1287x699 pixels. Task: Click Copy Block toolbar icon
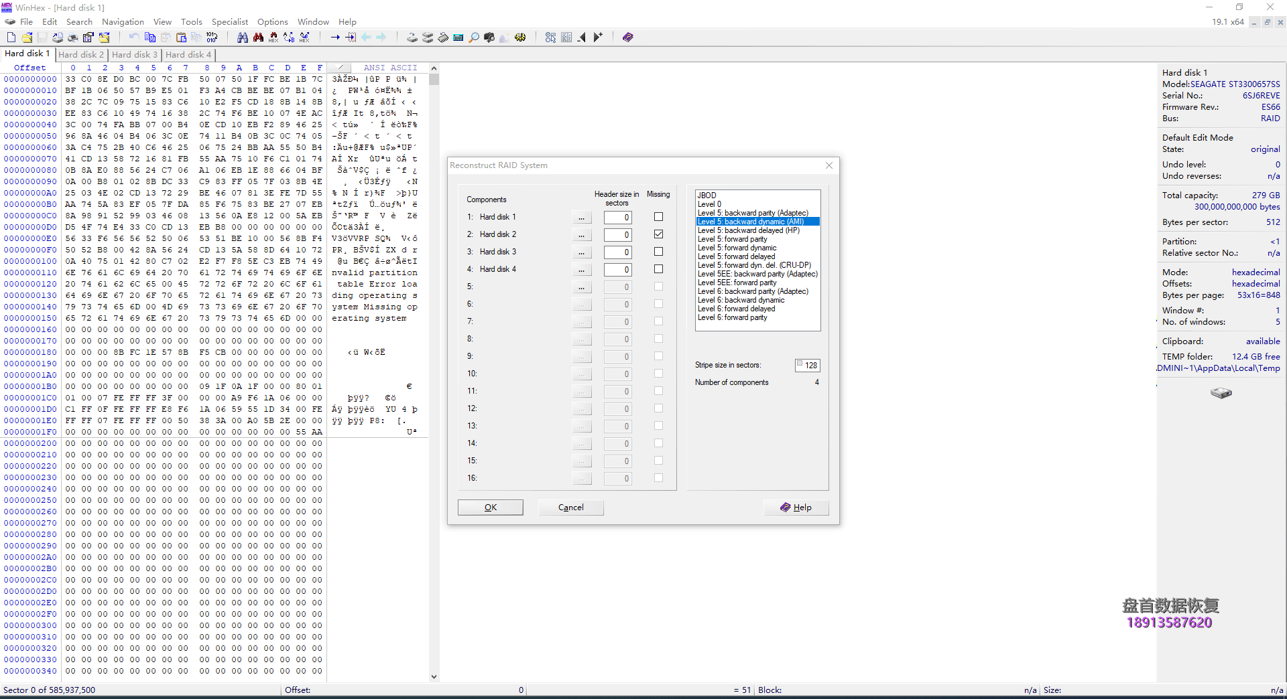tap(150, 37)
